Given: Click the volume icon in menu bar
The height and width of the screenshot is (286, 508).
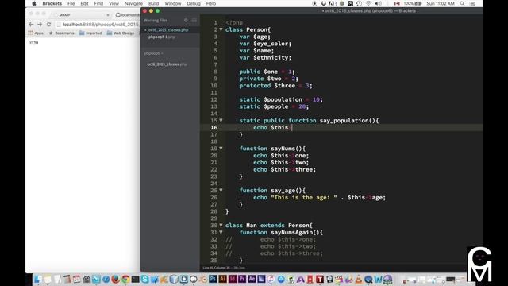Looking at the screenshot, I should tap(378, 3).
